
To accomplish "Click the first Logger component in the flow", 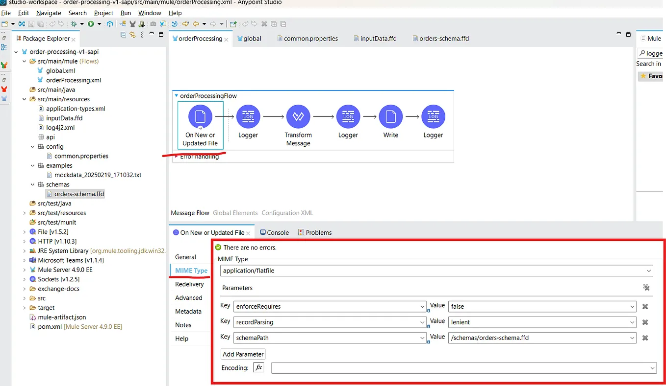I will [x=248, y=117].
